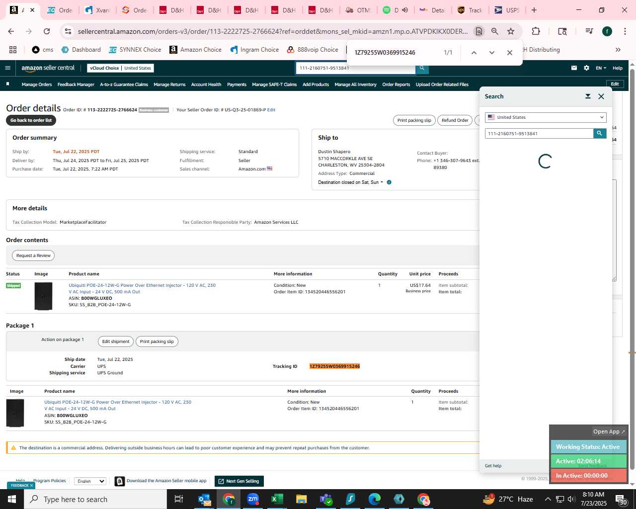The image size is (636, 509).
Task: Navigate back in browser
Action: (x=11, y=31)
